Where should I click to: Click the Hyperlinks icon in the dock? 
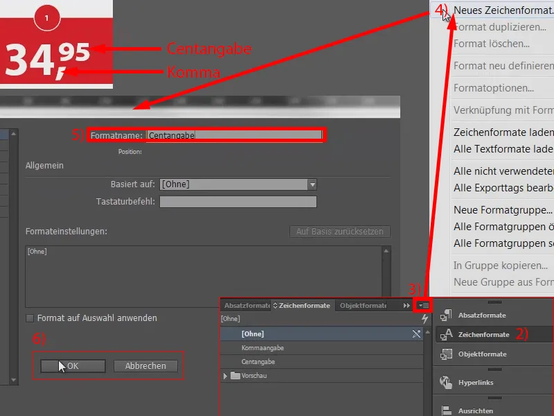click(x=446, y=382)
